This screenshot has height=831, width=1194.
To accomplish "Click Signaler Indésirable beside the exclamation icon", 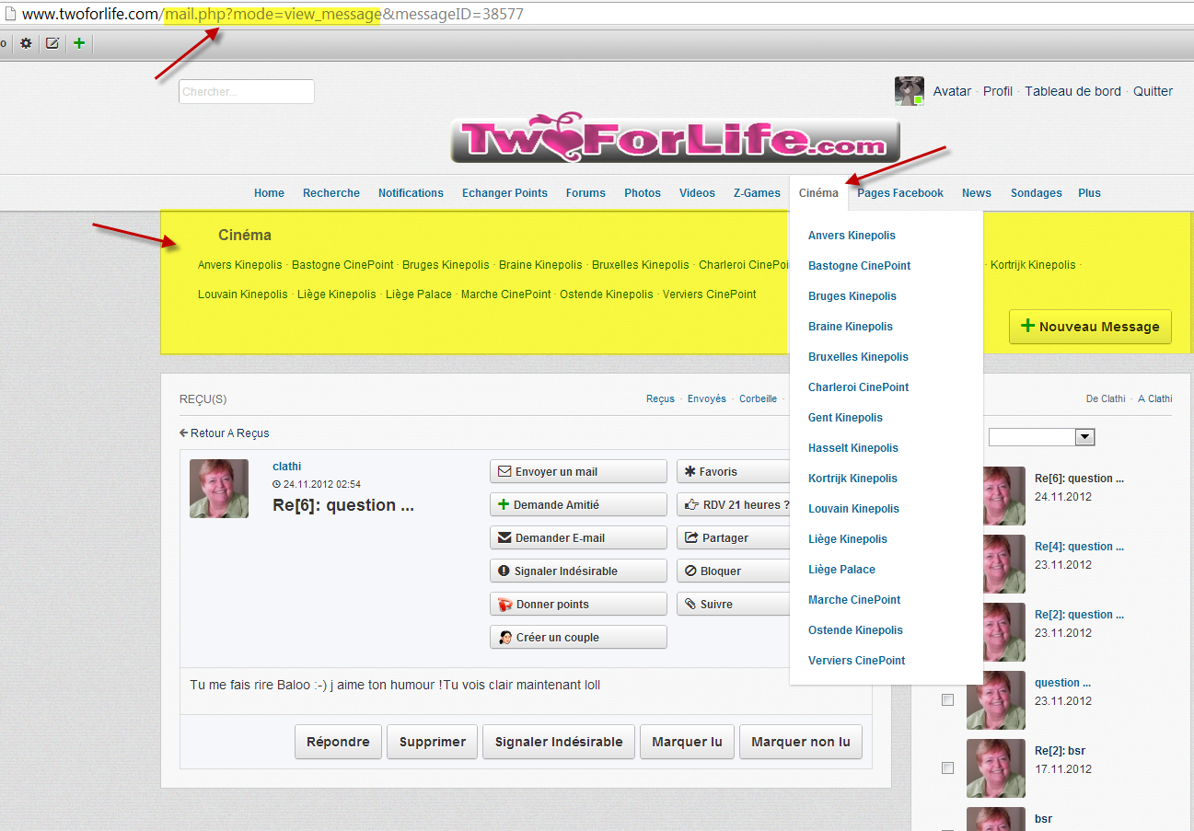I will pos(578,571).
